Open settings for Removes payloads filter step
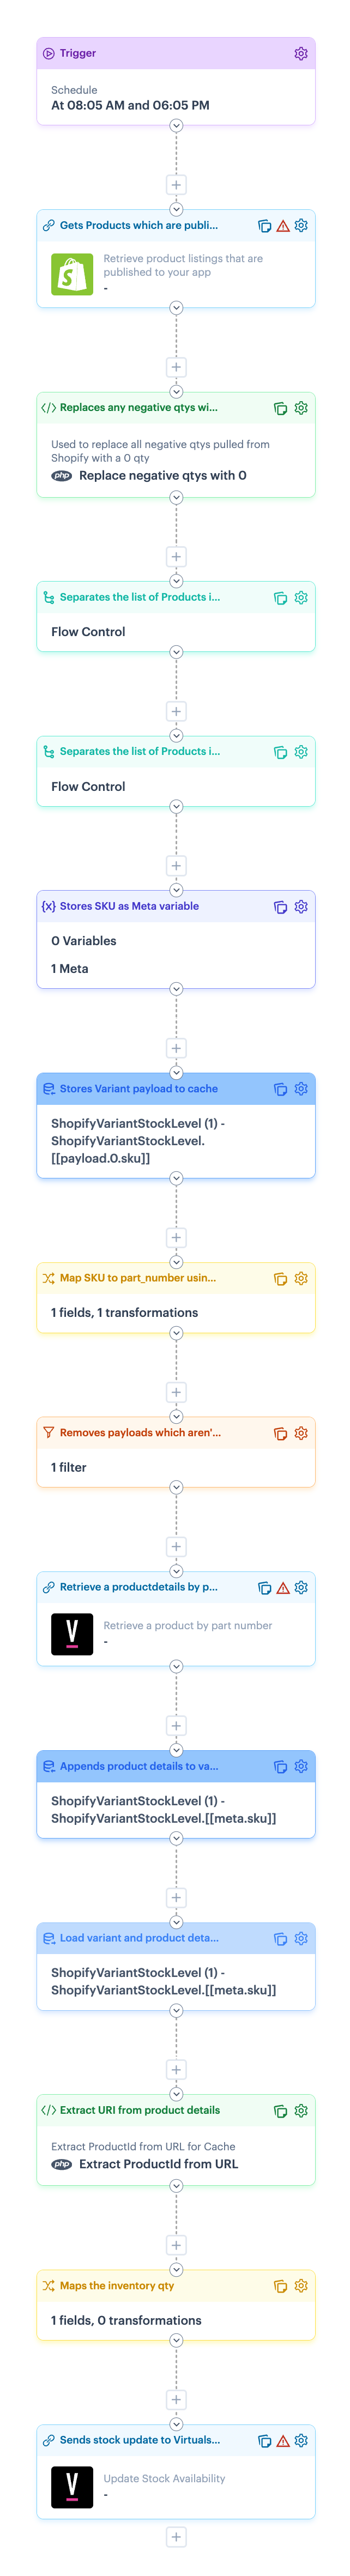Image resolution: width=350 pixels, height=2576 pixels. click(x=301, y=1433)
